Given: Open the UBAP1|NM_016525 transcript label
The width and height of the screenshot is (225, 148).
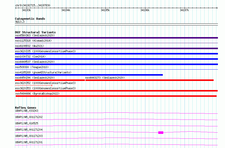Looking at the screenshot, I should (x=27, y=123).
